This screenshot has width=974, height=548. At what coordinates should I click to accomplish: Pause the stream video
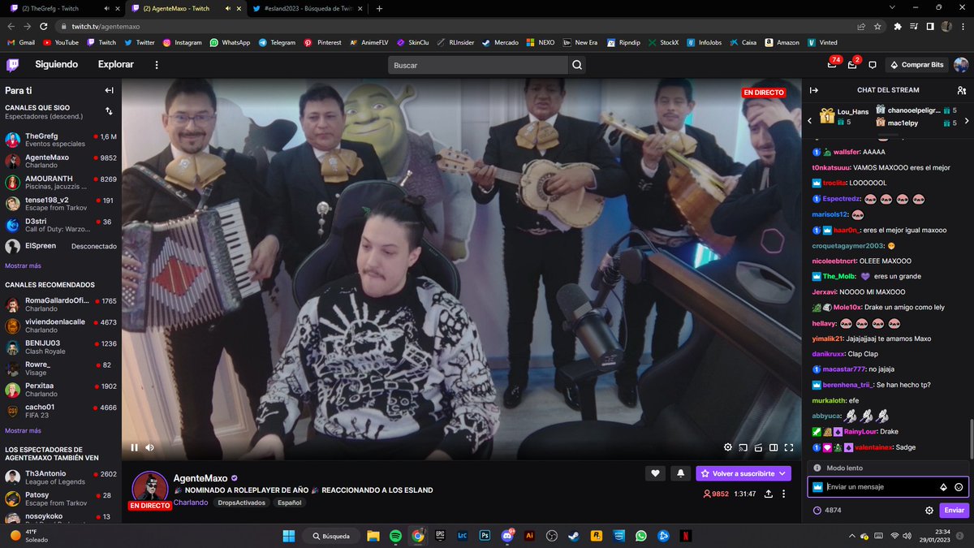point(135,447)
